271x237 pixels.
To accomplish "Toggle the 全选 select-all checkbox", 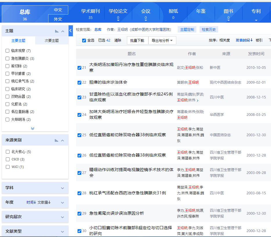I will coord(84,40).
